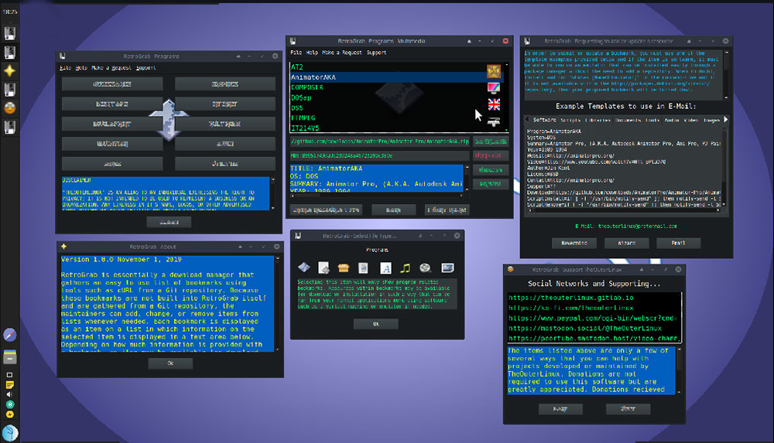Click OK in the Select File Type dialog
The image size is (774, 443).
(375, 324)
